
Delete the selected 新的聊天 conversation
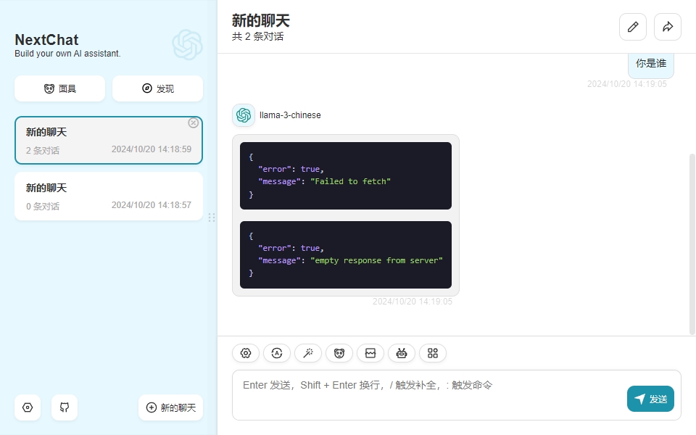[x=193, y=123]
